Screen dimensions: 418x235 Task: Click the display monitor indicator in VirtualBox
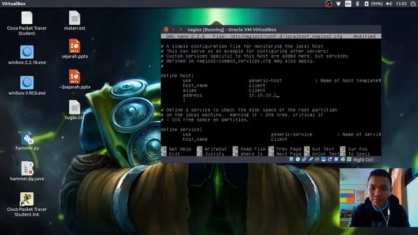click(323, 159)
